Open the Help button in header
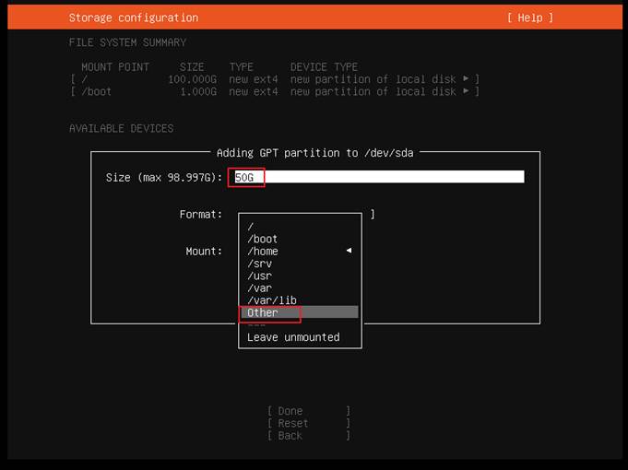Image resolution: width=628 pixels, height=470 pixels. [x=530, y=18]
